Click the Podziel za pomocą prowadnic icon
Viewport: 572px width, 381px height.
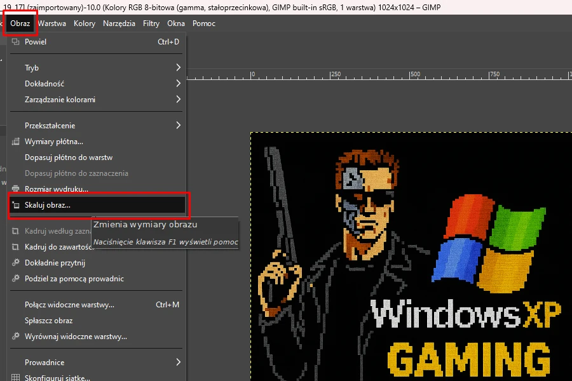click(15, 279)
